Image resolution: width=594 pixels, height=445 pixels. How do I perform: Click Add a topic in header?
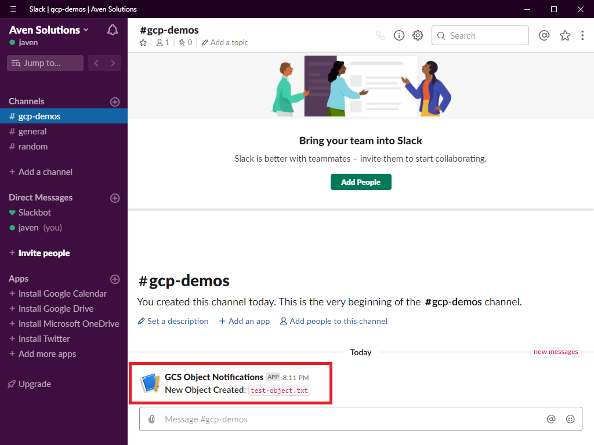tap(225, 43)
